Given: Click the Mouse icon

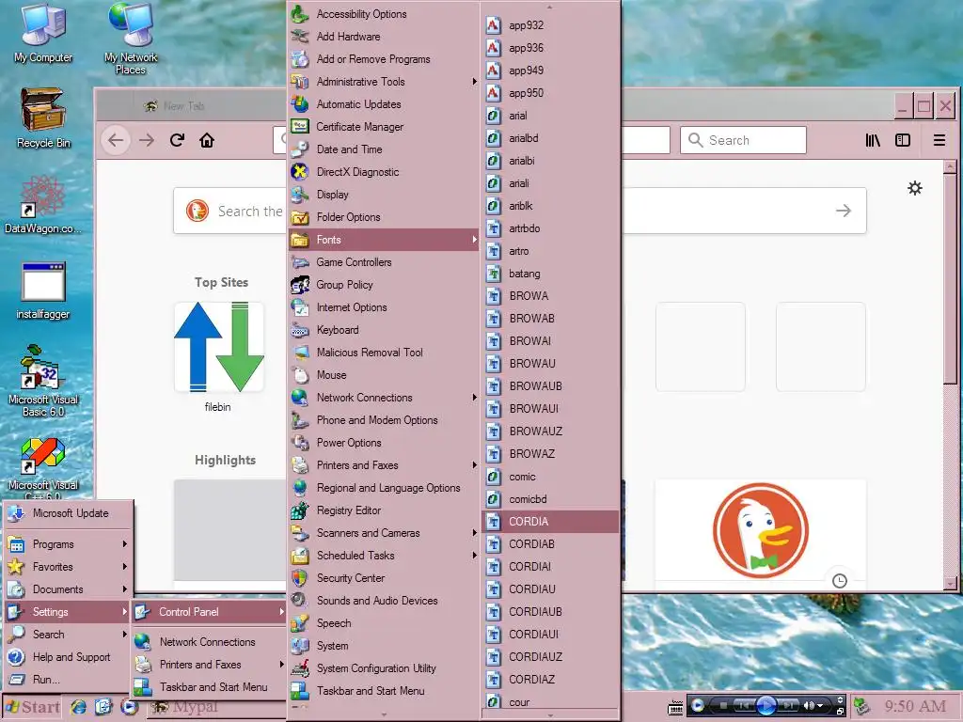Looking at the screenshot, I should tap(300, 375).
